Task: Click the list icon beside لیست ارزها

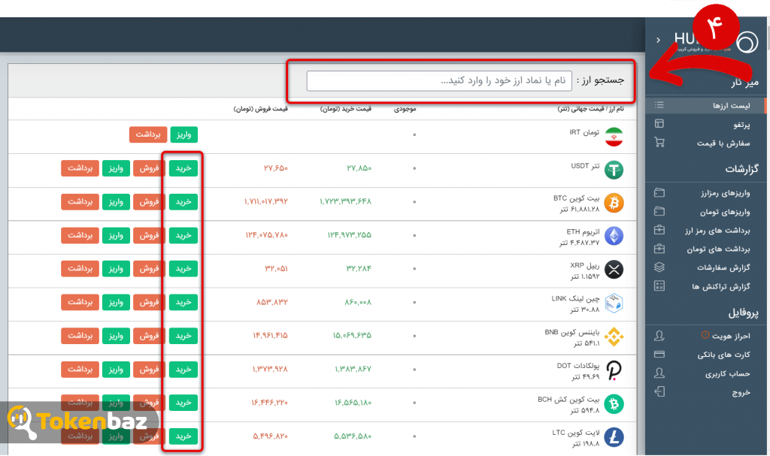Action: pyautogui.click(x=659, y=105)
